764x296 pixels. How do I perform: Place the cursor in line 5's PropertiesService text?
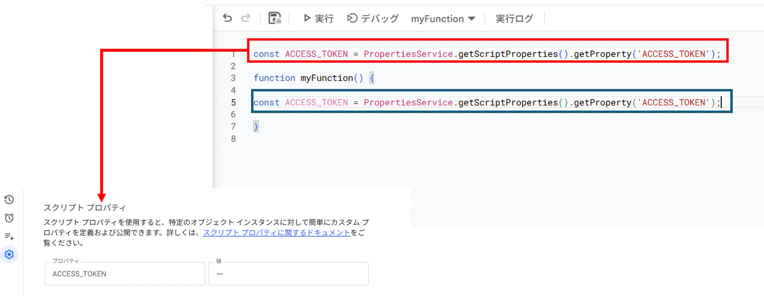(x=408, y=103)
